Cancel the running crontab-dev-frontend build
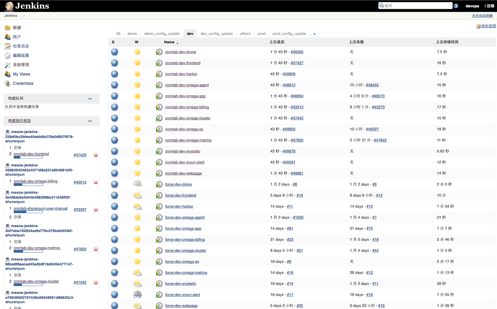The height and width of the screenshot is (309, 497). (x=96, y=155)
